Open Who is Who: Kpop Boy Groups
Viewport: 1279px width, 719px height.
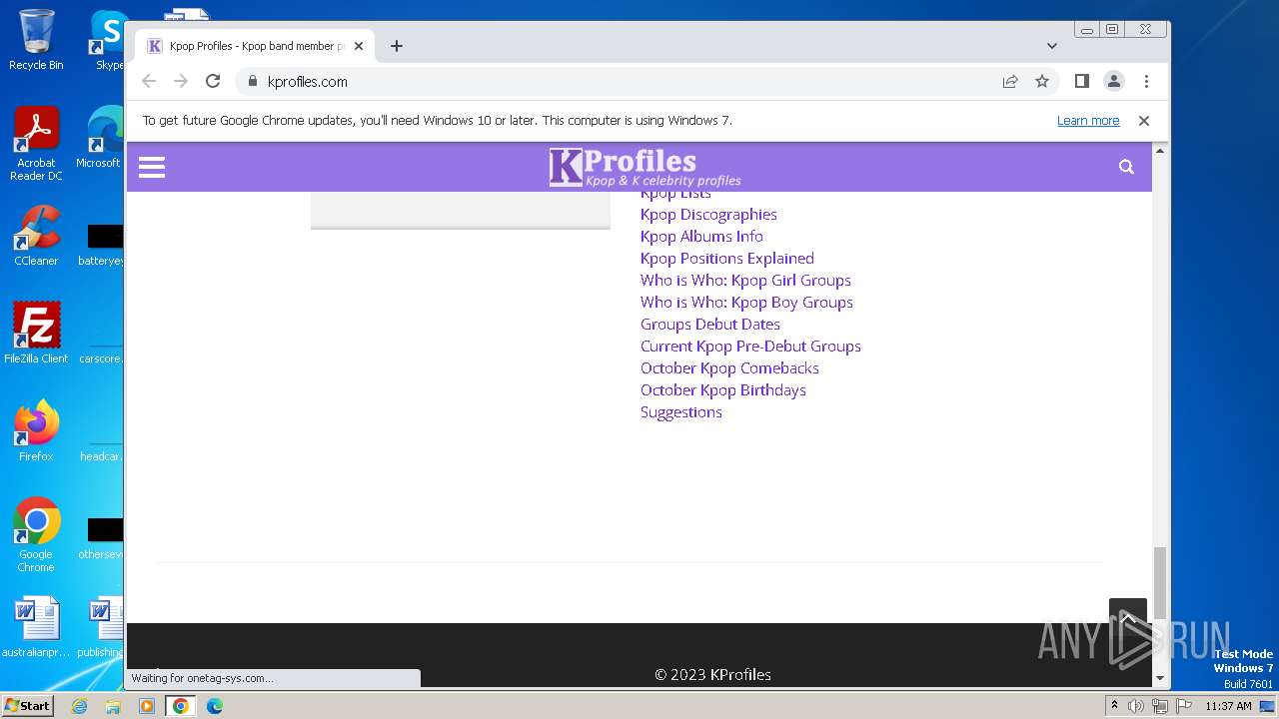click(746, 302)
